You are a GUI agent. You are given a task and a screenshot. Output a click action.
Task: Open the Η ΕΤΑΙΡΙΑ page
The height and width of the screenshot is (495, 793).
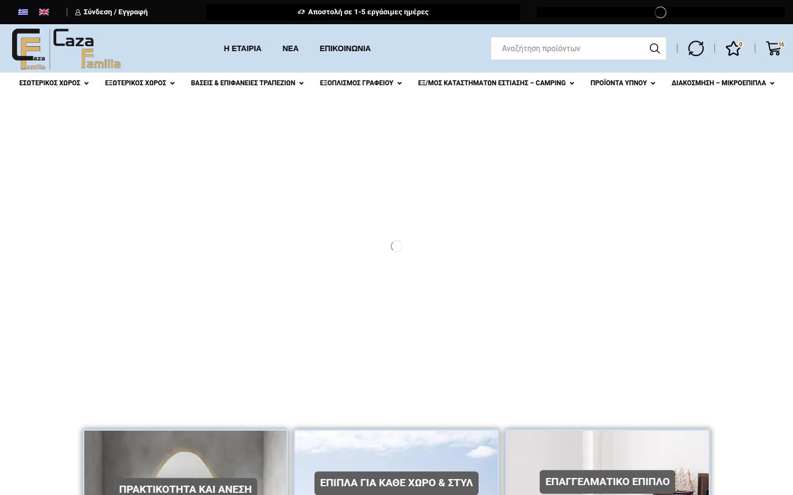242,48
